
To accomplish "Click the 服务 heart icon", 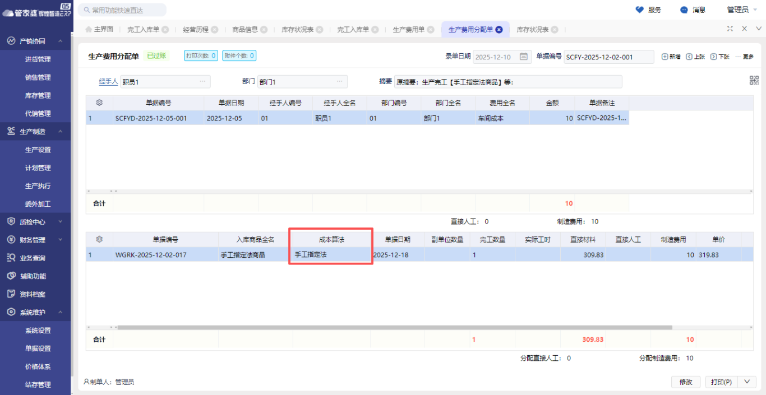I will click(x=640, y=10).
